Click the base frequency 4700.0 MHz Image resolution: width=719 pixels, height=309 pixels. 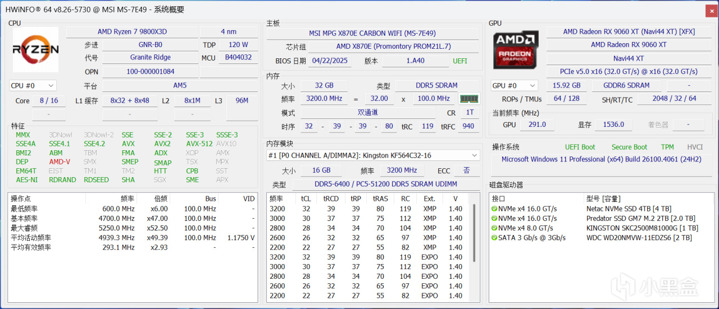[117, 218]
